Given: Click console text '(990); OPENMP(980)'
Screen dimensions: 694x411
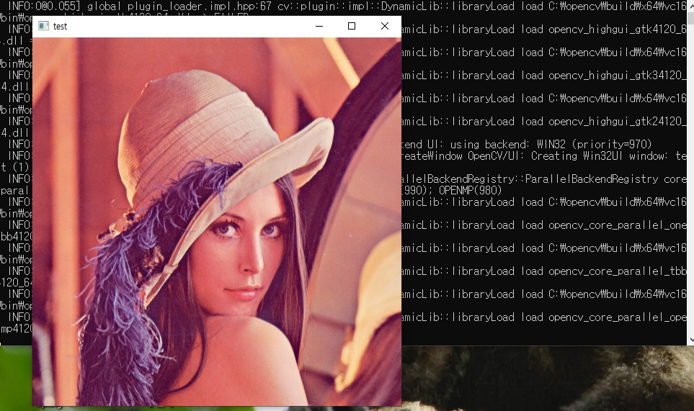Looking at the screenshot, I should click(x=452, y=191).
